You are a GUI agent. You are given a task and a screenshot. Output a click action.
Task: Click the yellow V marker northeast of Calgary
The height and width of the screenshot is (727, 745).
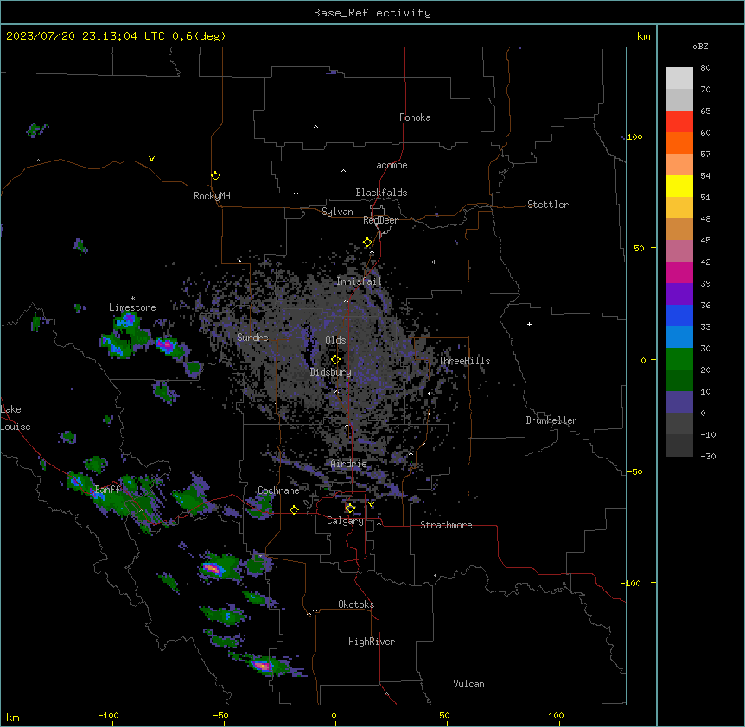[x=371, y=504]
